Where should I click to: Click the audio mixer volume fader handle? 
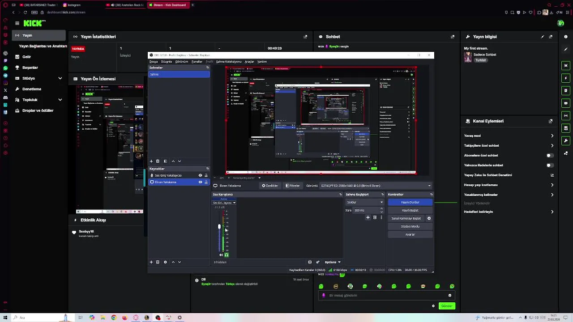pyautogui.click(x=219, y=227)
